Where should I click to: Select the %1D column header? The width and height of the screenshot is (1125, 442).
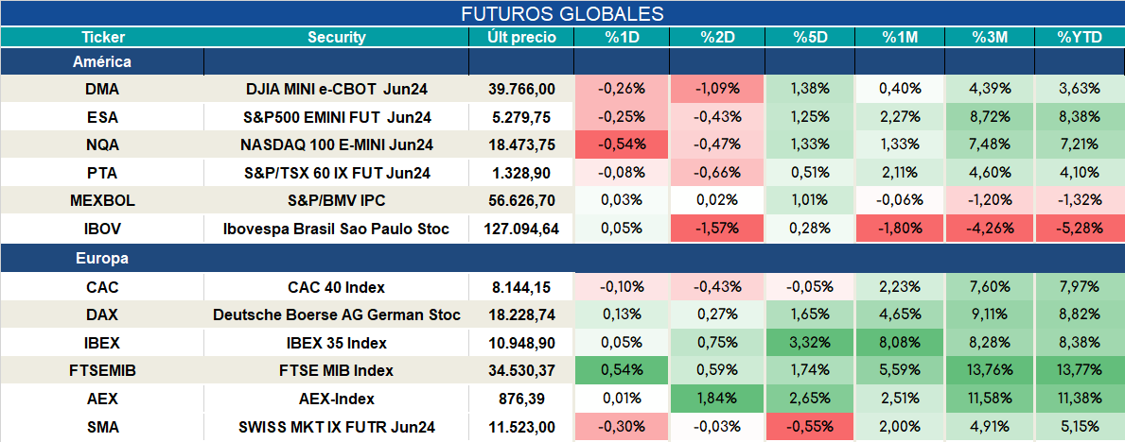(x=622, y=38)
